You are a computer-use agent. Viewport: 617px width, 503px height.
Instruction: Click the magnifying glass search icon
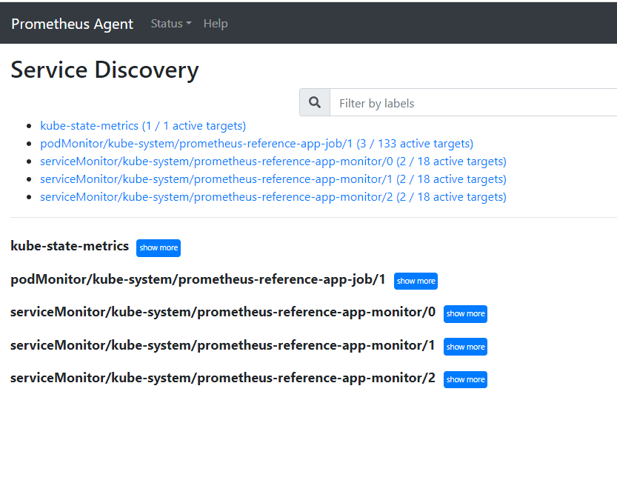pyautogui.click(x=315, y=103)
